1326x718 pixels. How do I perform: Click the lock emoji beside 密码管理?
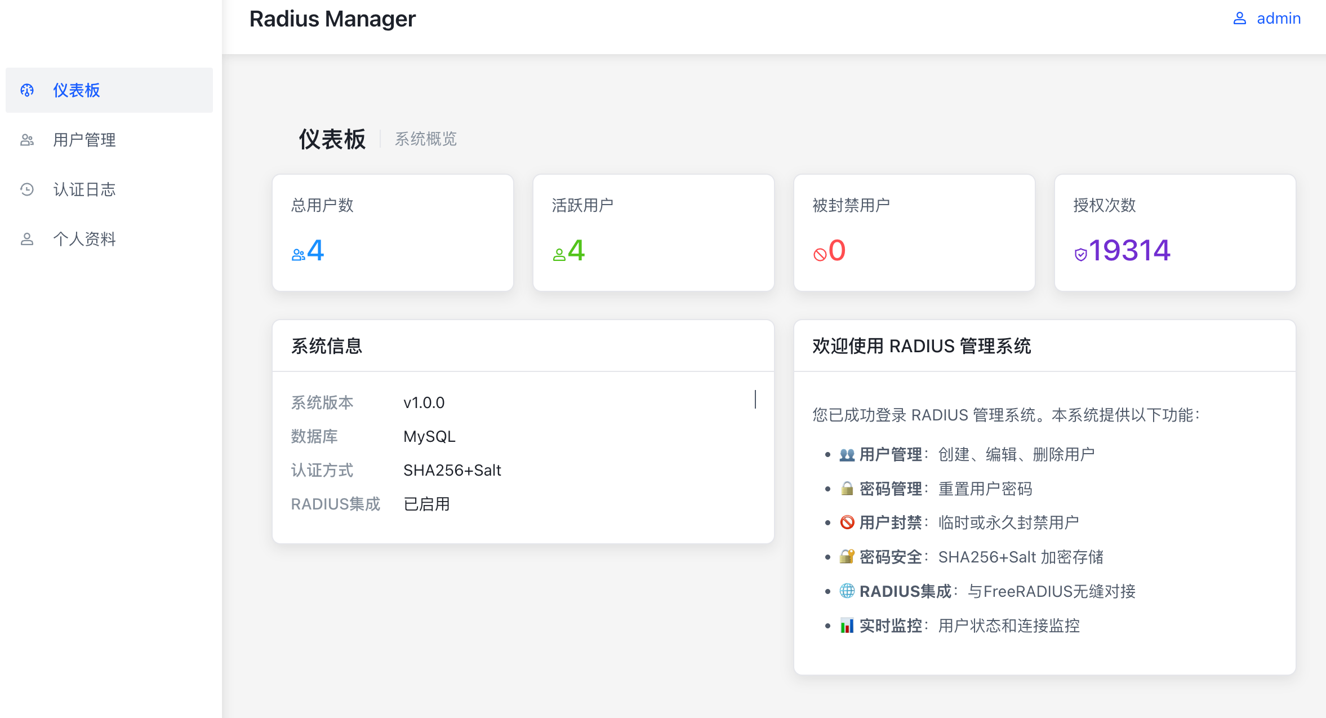(x=847, y=489)
